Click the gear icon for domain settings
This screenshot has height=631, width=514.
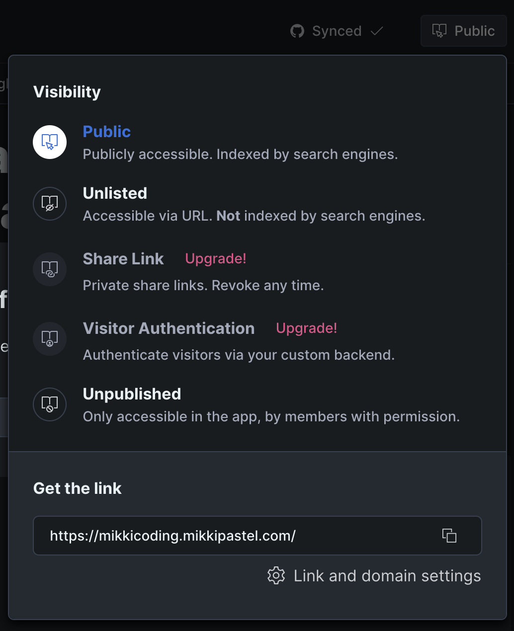pos(276,576)
